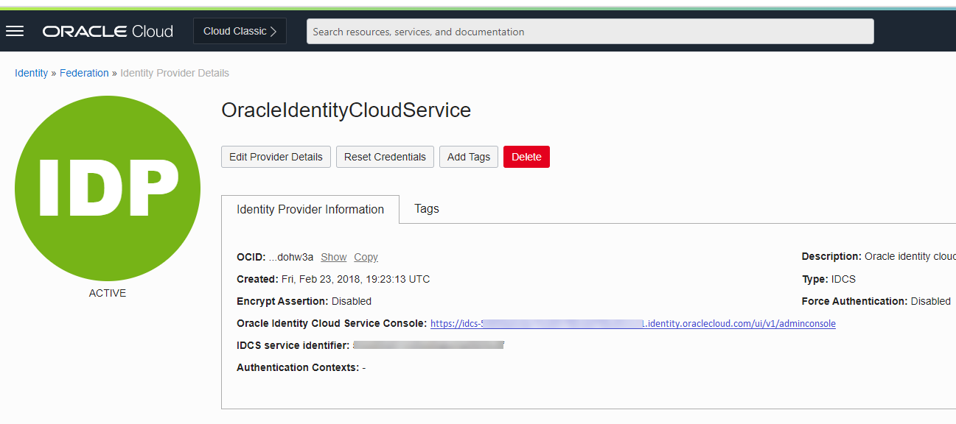This screenshot has width=956, height=424.
Task: Delete this identity provider
Action: (526, 157)
